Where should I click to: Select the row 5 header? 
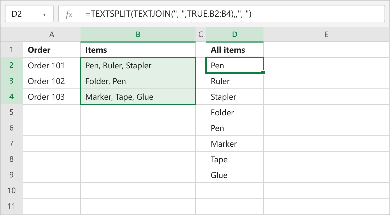(12, 112)
